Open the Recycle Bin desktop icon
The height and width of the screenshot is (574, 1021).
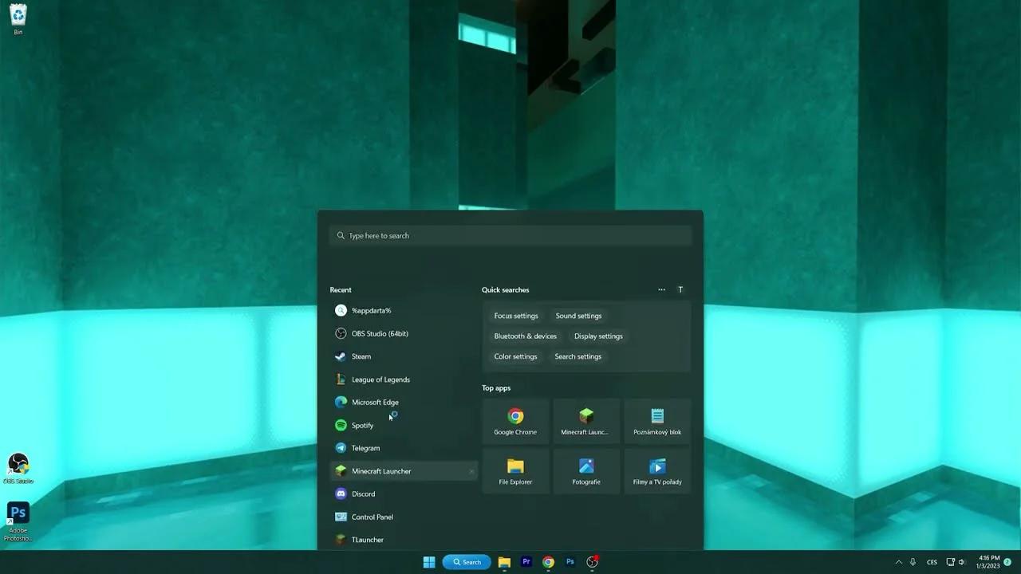click(x=18, y=19)
